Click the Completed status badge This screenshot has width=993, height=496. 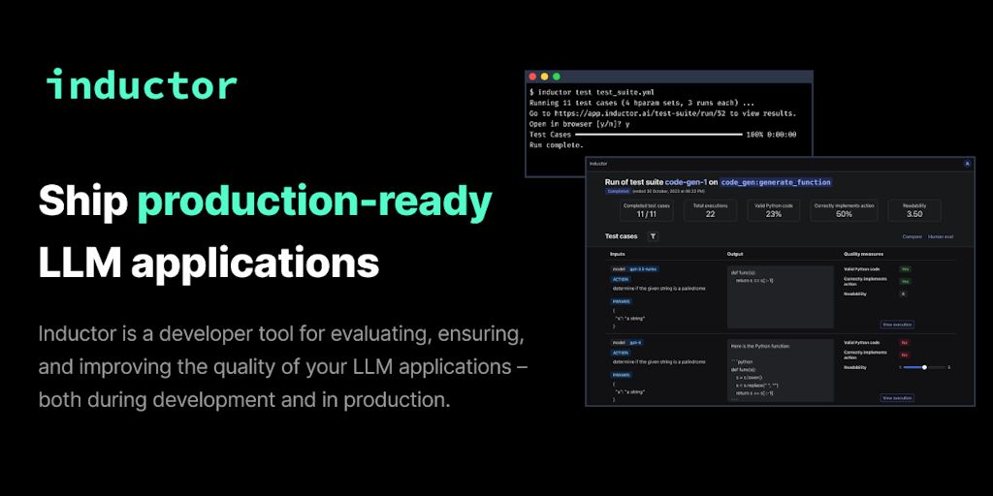pos(618,191)
